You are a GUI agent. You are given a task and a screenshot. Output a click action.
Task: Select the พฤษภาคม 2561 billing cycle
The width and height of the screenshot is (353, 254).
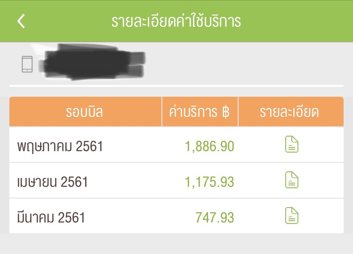[x=60, y=146]
